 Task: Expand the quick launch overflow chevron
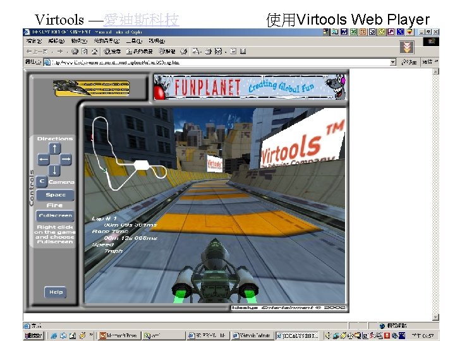pos(91,335)
